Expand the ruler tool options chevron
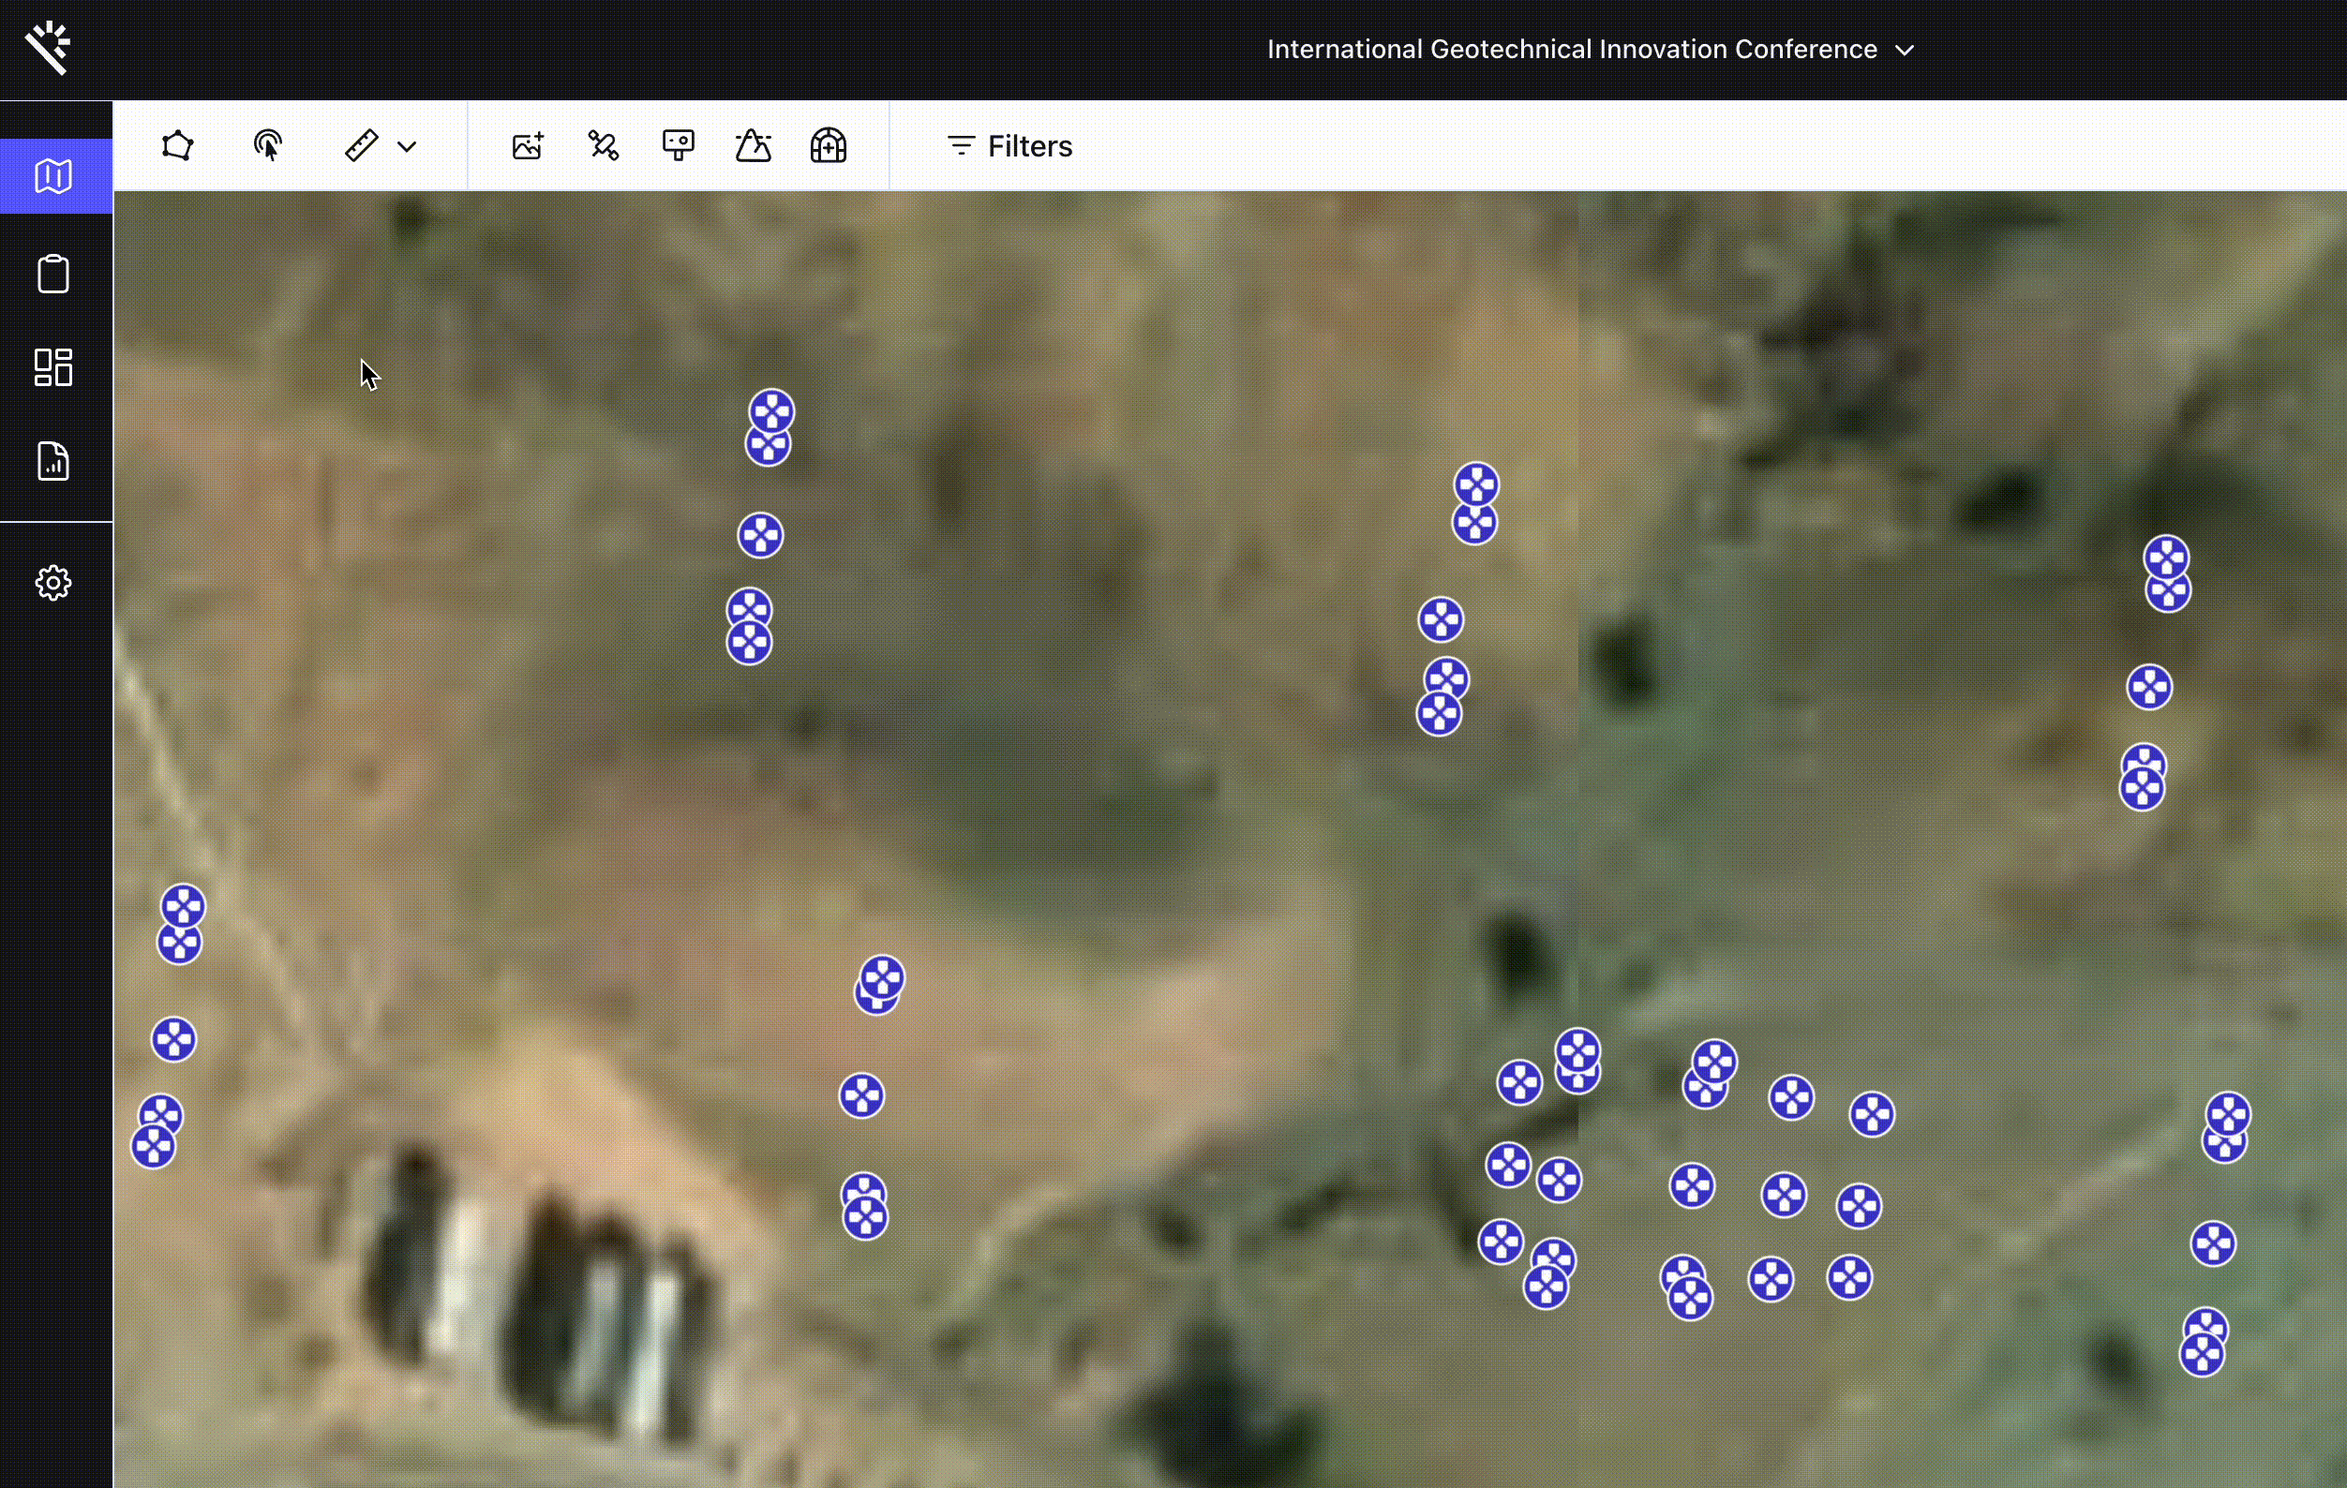Viewport: 2347px width, 1488px height. [408, 147]
